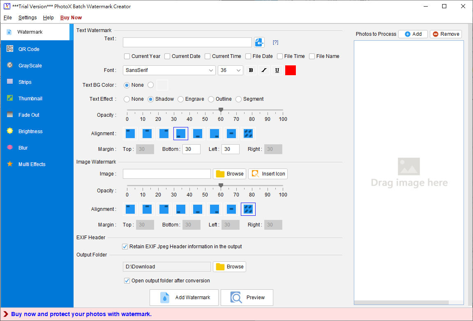This screenshot has width=473, height=321.
Task: Set image watermark alignment to tiled pattern
Action: click(x=248, y=209)
